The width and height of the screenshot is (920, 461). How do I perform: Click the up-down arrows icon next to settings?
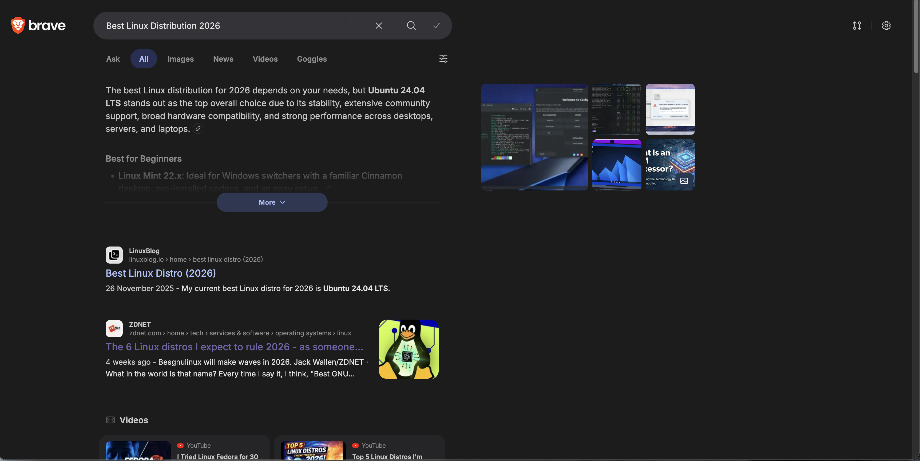tap(857, 25)
